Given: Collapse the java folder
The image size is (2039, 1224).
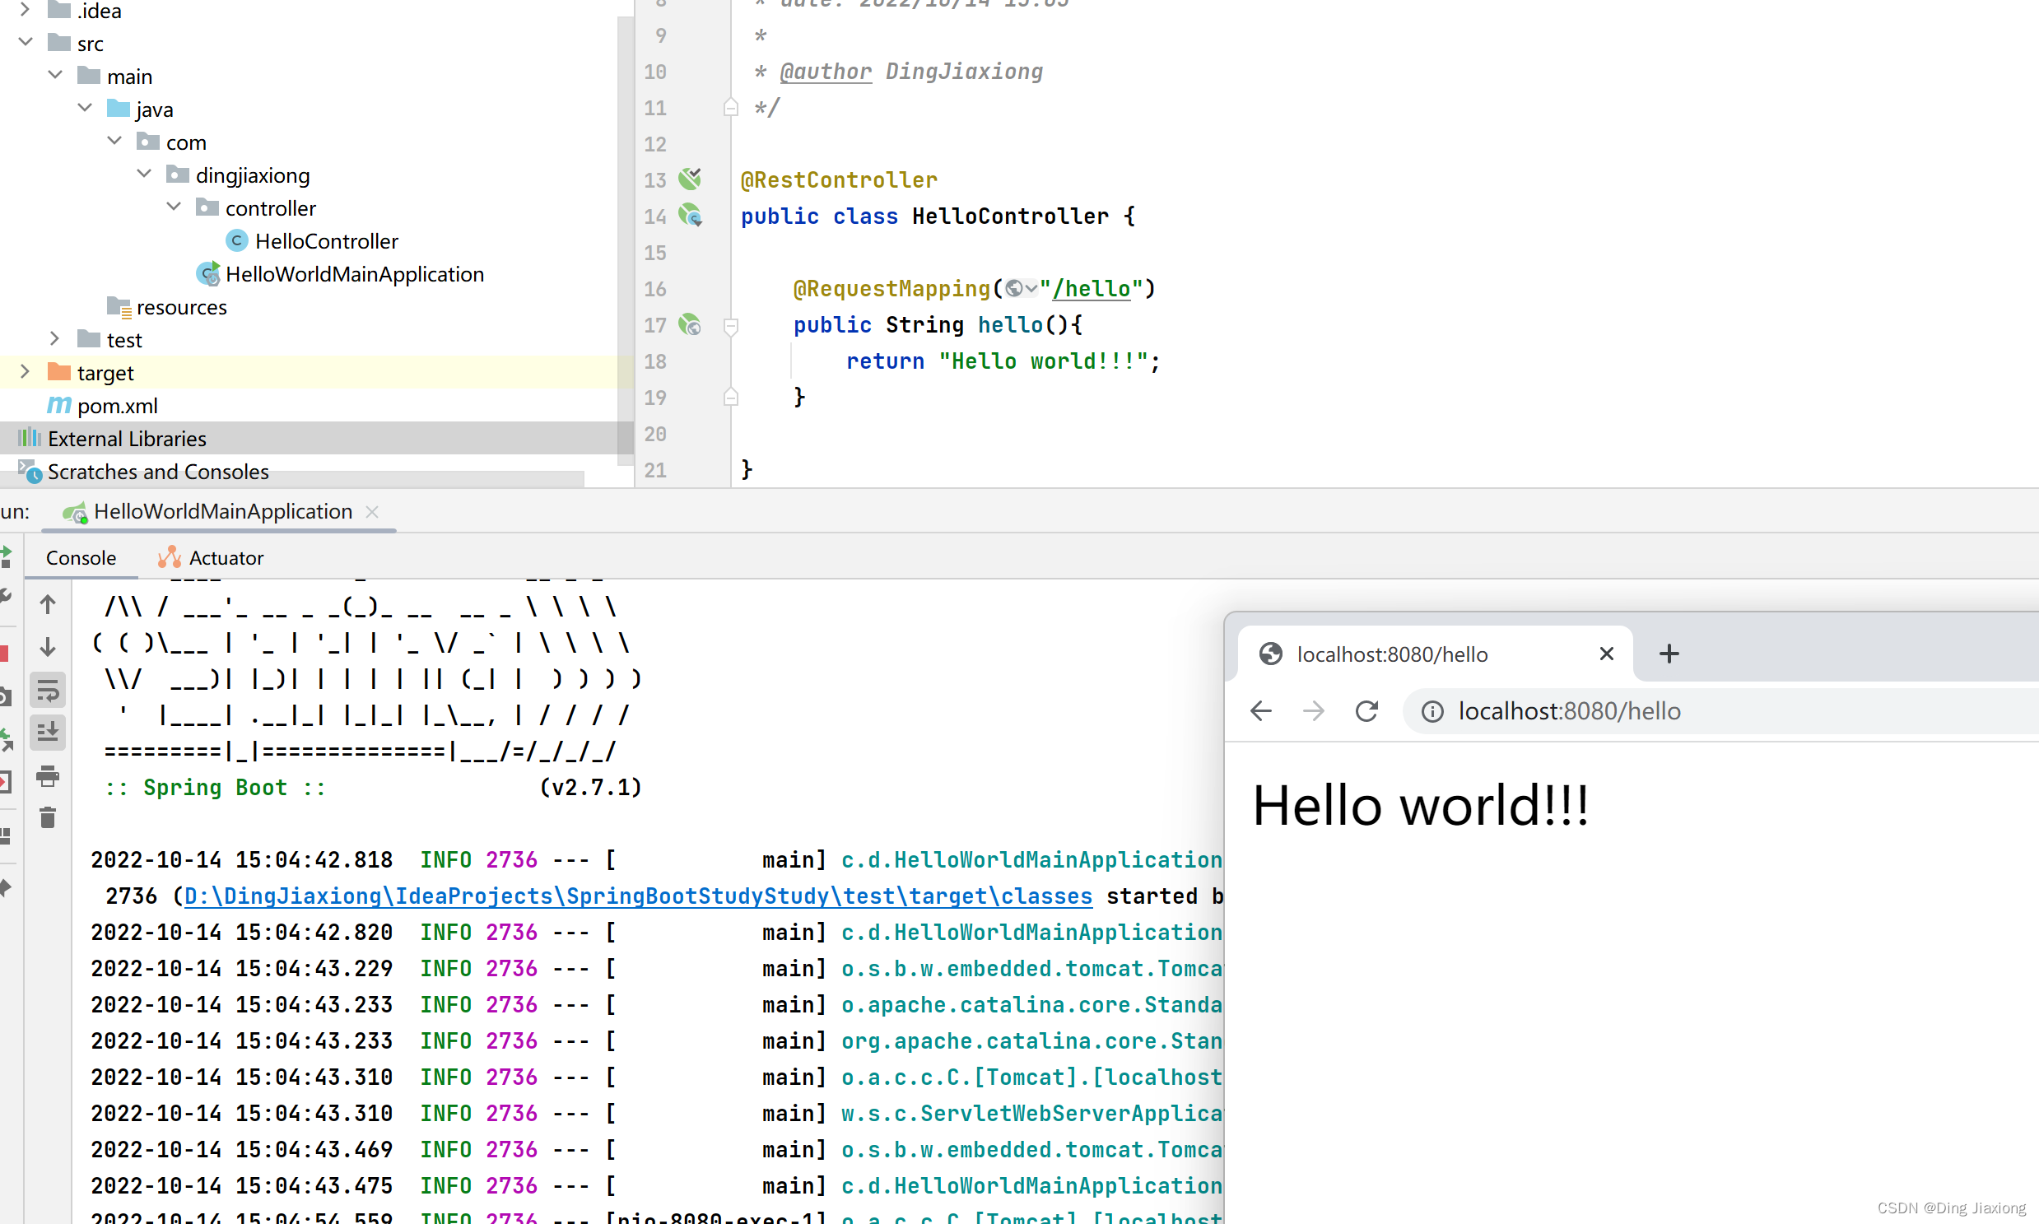Looking at the screenshot, I should tap(84, 108).
